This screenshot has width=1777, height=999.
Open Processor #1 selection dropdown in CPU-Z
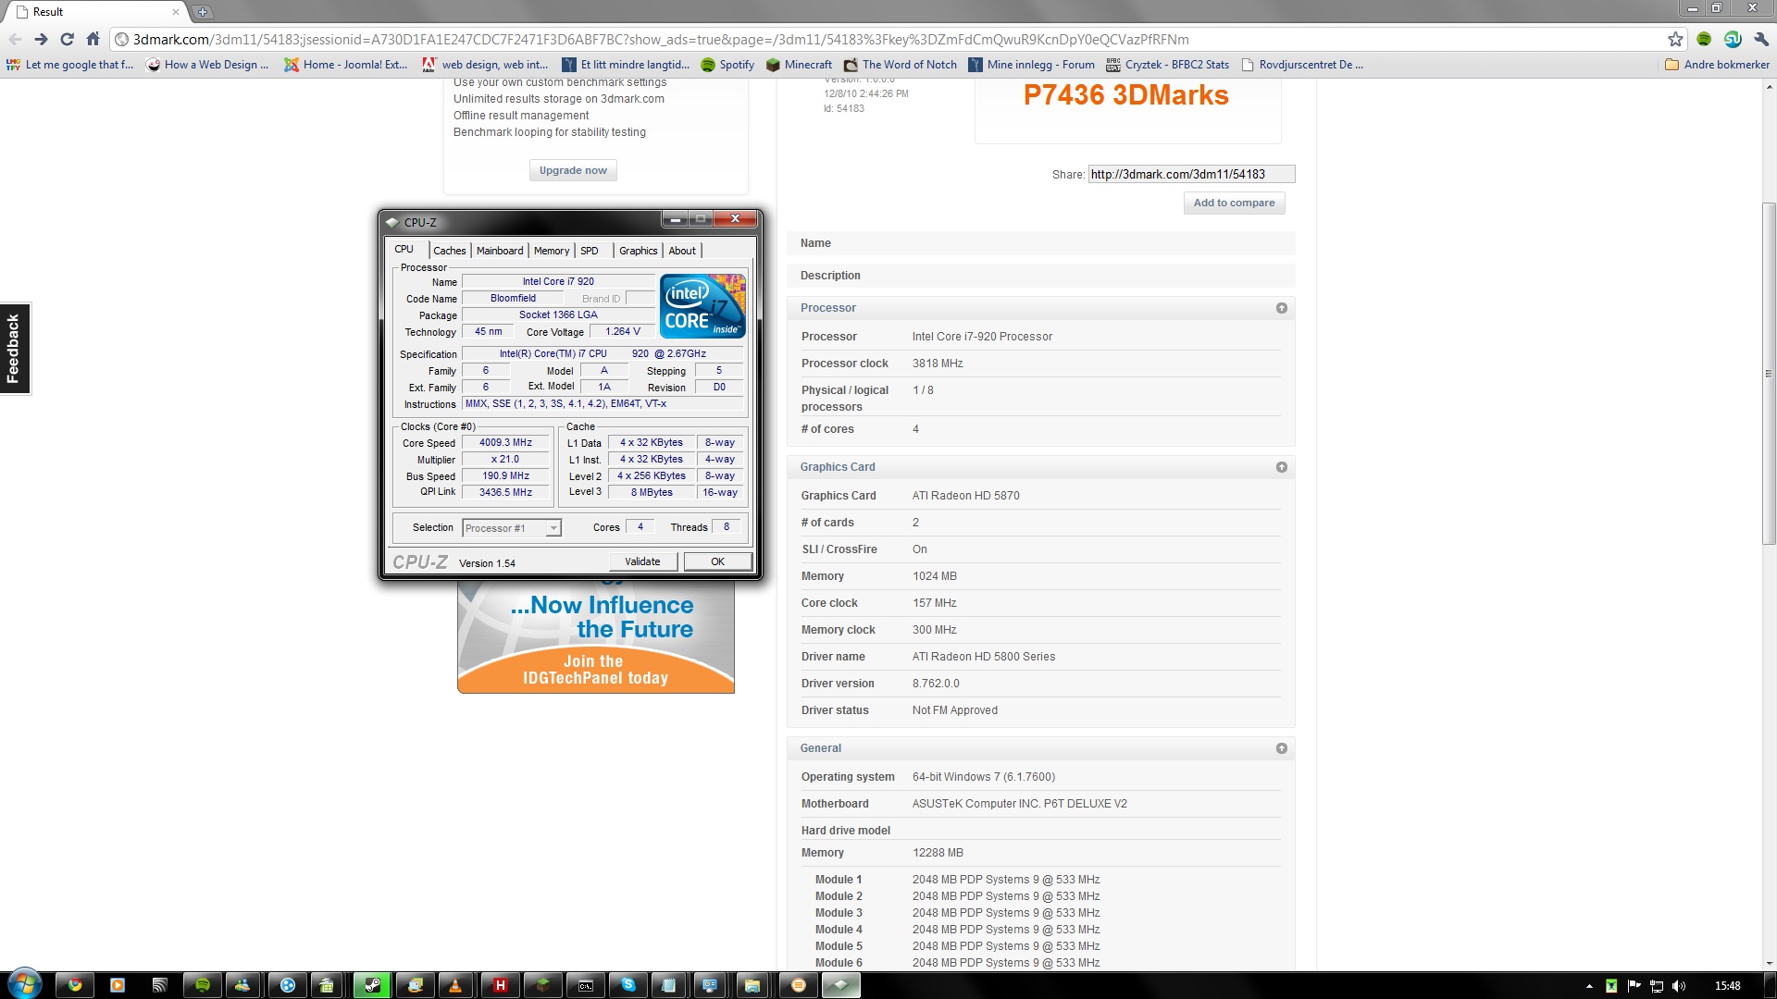pyautogui.click(x=512, y=528)
